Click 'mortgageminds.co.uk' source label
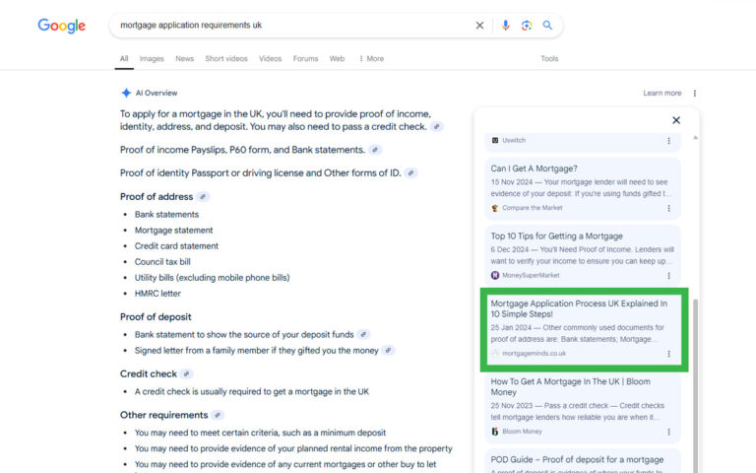Viewport: 756px width, 473px height. [535, 354]
